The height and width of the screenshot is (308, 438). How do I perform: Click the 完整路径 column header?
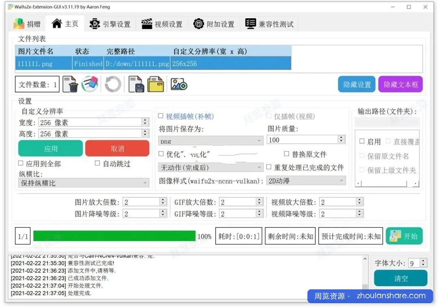point(137,51)
